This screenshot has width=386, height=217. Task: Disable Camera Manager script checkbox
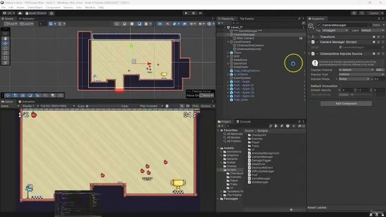317,42
